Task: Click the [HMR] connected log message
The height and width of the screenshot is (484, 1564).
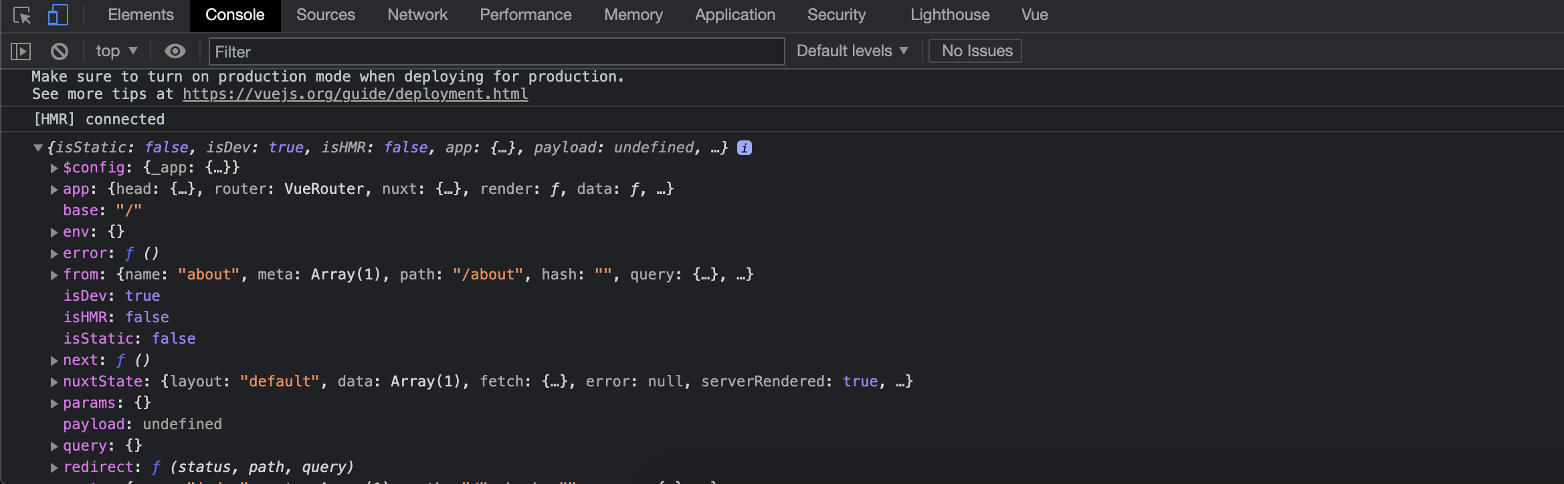Action: pos(99,119)
